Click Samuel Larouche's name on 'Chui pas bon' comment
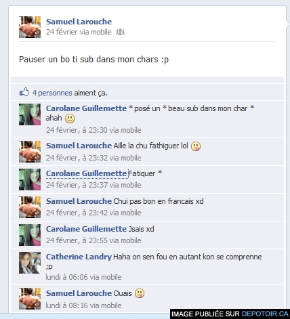The image size is (290, 319). 79,201
